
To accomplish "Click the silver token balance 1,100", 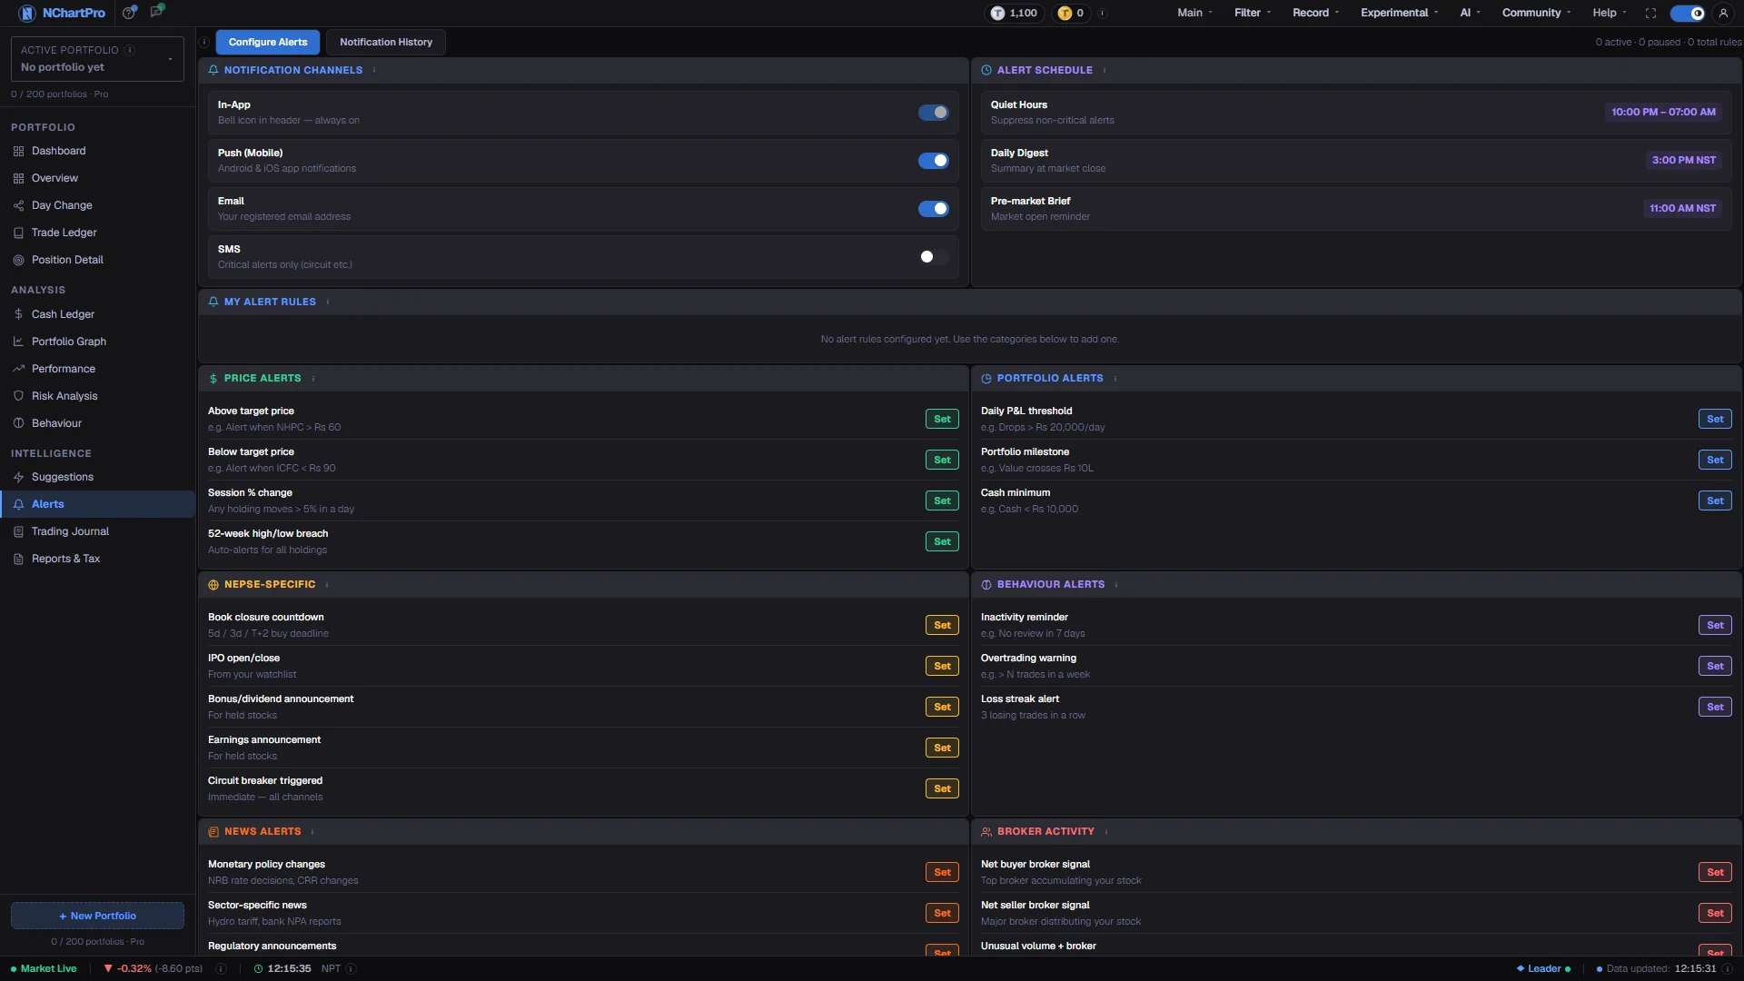I will pos(1014,13).
